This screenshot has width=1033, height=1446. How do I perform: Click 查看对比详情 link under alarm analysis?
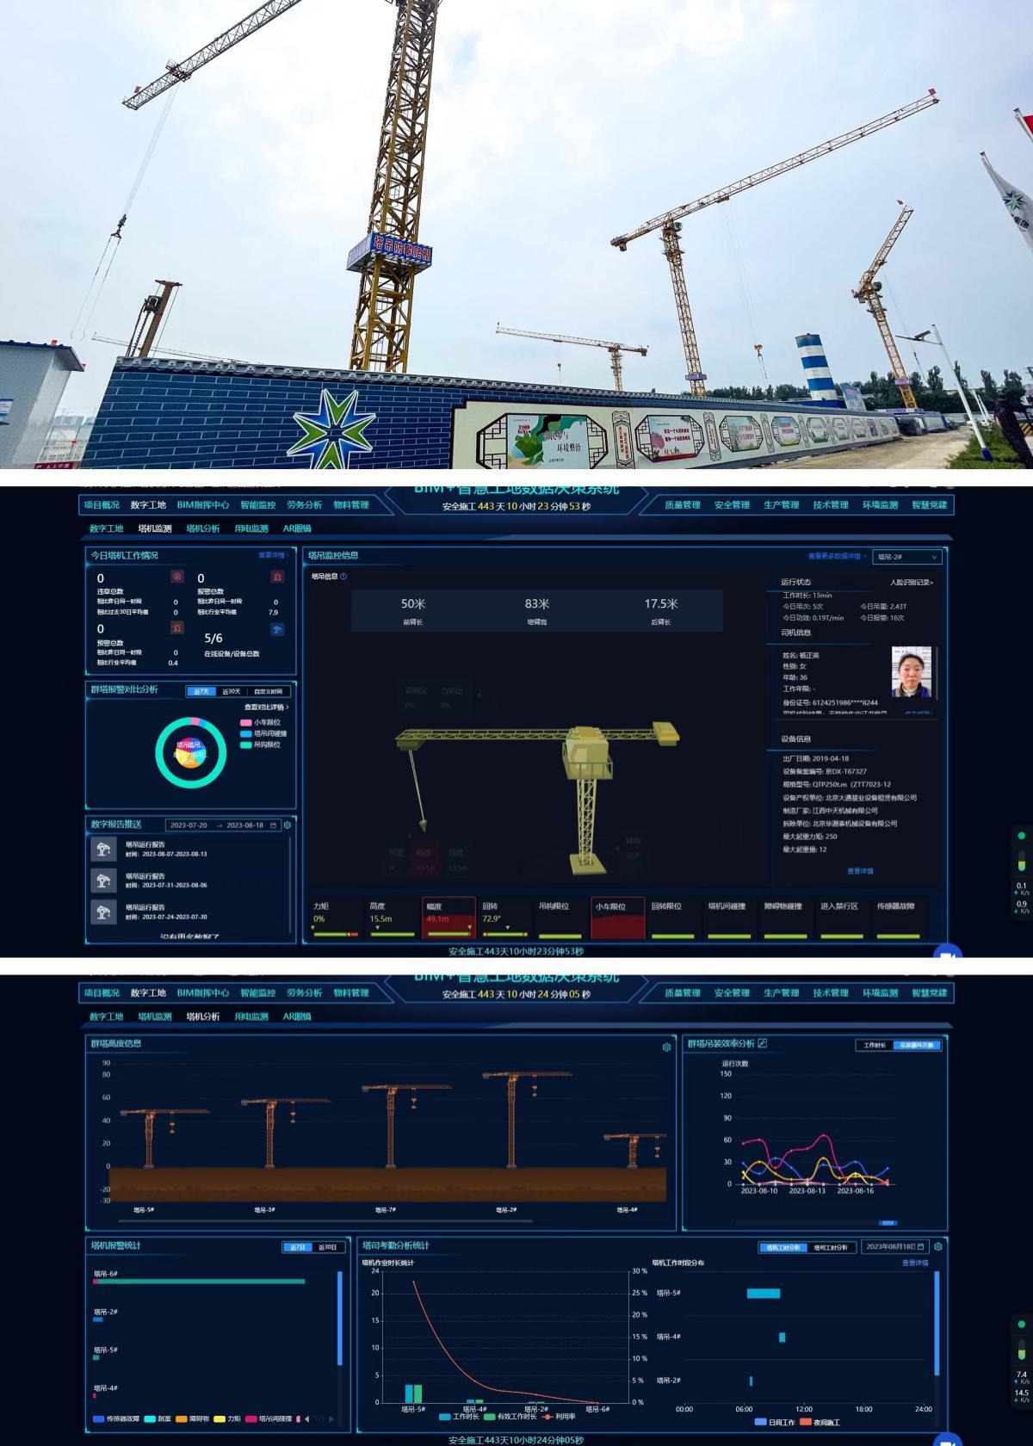click(266, 708)
